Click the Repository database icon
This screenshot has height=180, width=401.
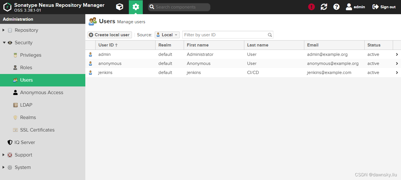tap(10, 30)
